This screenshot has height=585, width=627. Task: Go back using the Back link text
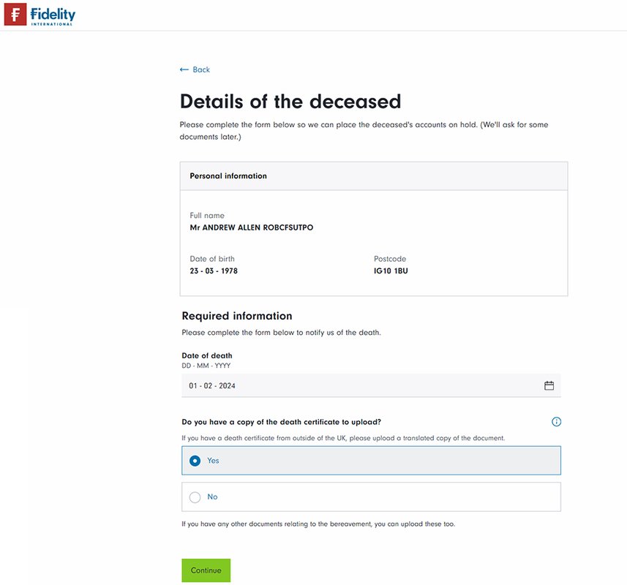point(201,69)
